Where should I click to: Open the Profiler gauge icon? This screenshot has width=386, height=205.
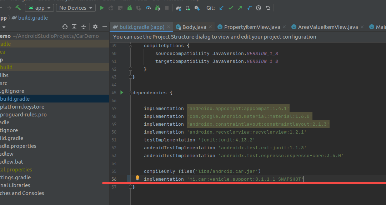[x=148, y=8]
